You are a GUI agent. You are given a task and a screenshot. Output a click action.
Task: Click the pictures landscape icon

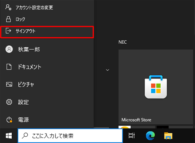click(x=9, y=84)
